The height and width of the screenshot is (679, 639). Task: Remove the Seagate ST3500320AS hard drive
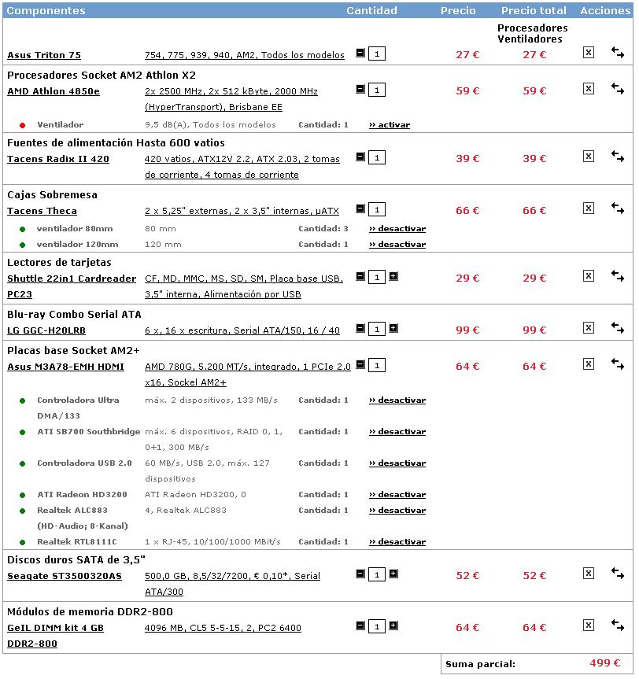pyautogui.click(x=588, y=574)
